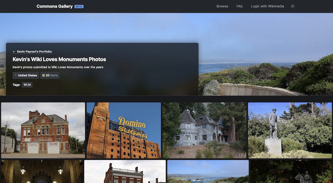Click the red location pin icon
The image size is (333, 183).
coord(16,75)
